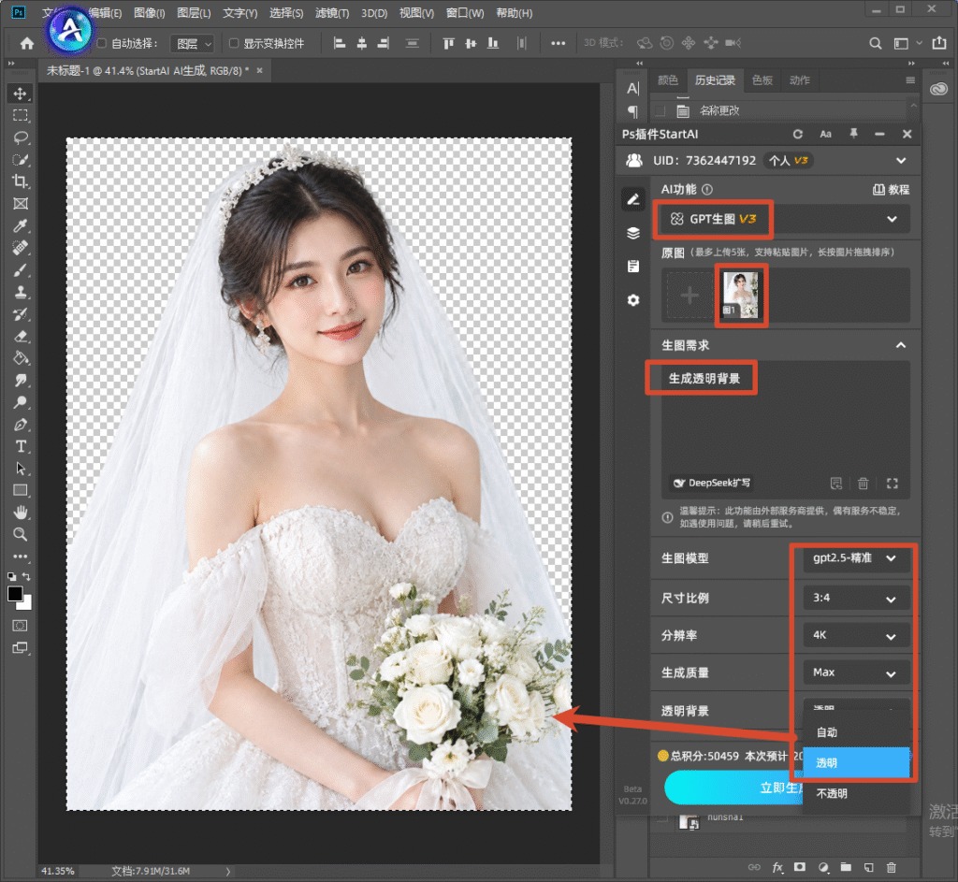Open the 图层 auto-select dropdown
Screen dimensions: 958x882
tap(193, 43)
